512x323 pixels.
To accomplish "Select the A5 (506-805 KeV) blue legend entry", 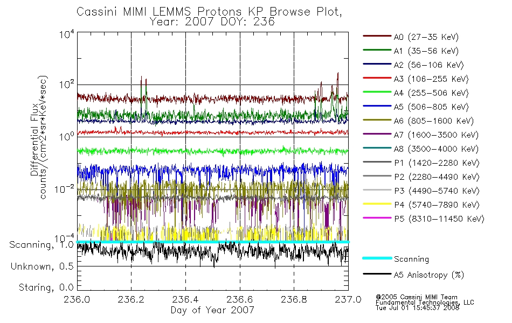I will tap(416, 107).
